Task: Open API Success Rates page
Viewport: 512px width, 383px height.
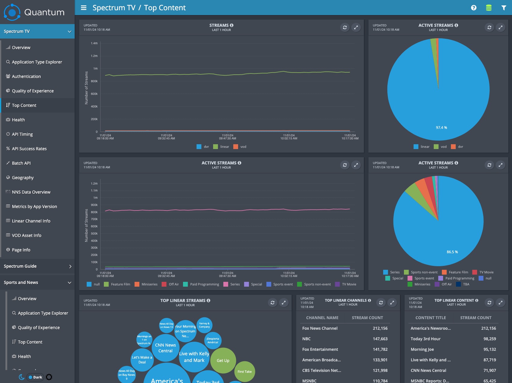Action: (x=38, y=149)
